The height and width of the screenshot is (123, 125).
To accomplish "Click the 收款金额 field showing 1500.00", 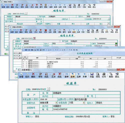I will coord(48,99).
